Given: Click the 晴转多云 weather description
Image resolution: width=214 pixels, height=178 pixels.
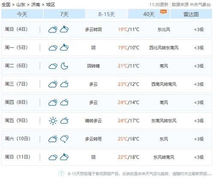Looking at the screenshot, I should (x=93, y=121).
